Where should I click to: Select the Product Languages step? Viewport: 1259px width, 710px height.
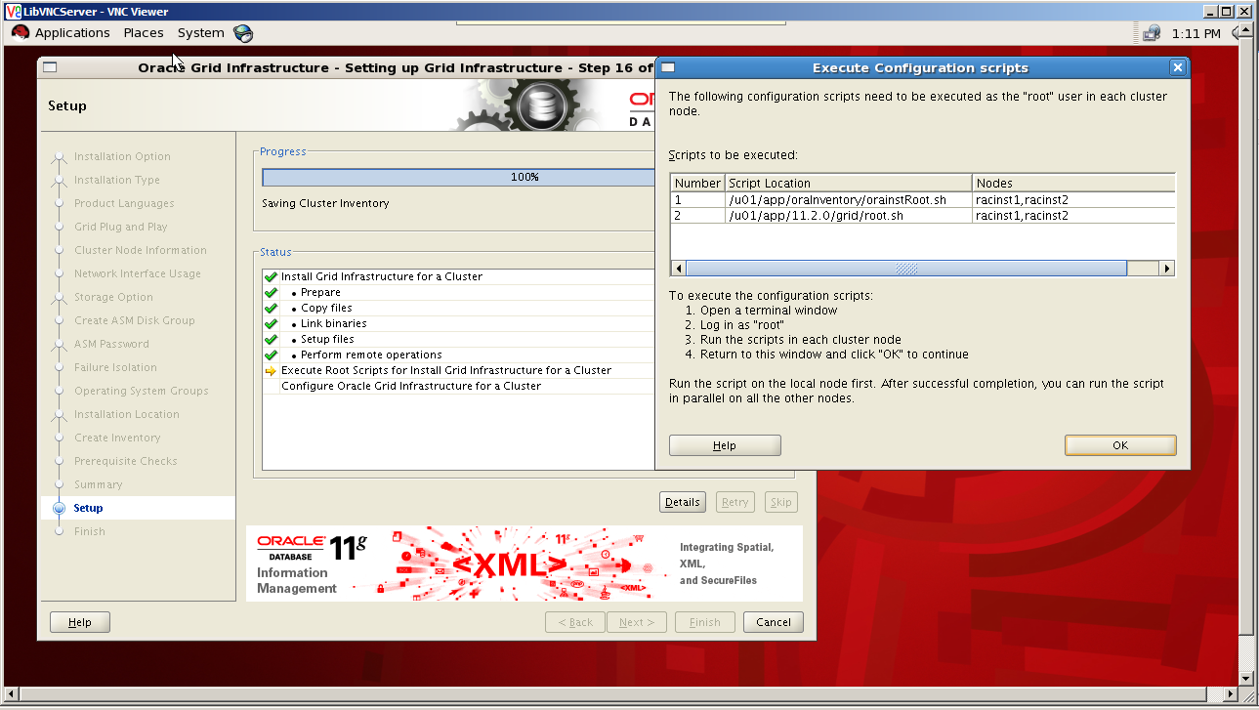tap(124, 203)
